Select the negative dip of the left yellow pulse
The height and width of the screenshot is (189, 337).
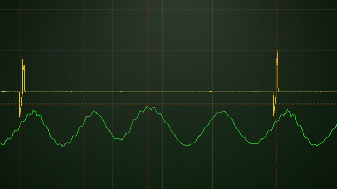tap(20, 116)
